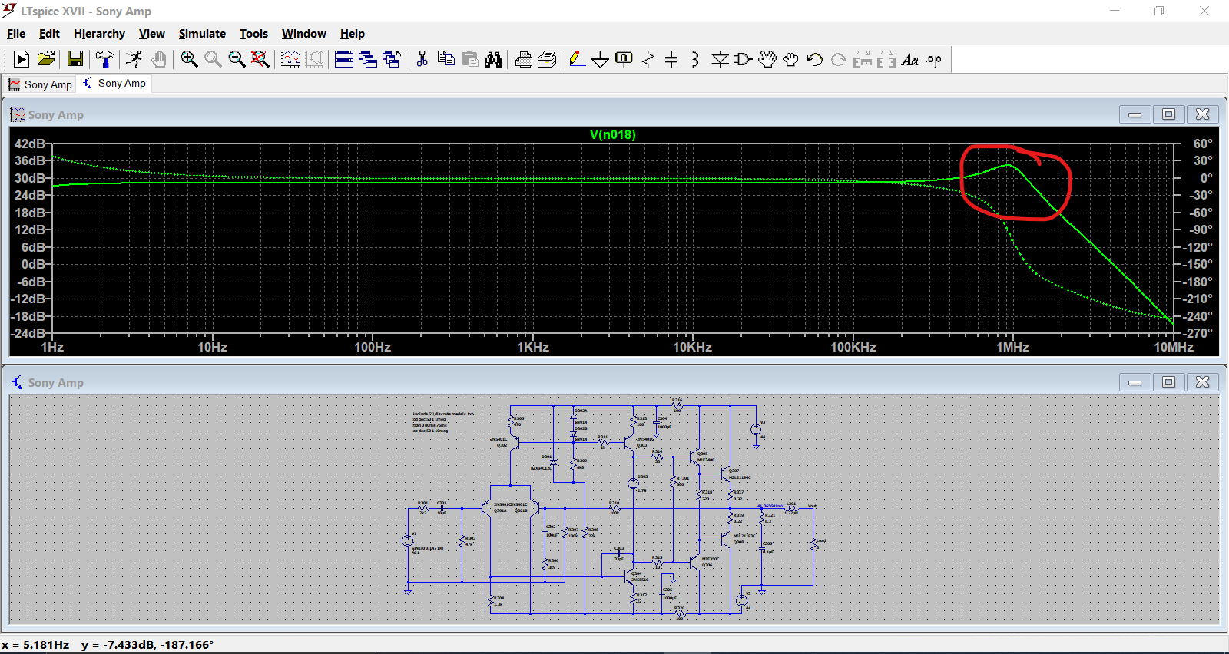Place an inductor component

coord(695,59)
